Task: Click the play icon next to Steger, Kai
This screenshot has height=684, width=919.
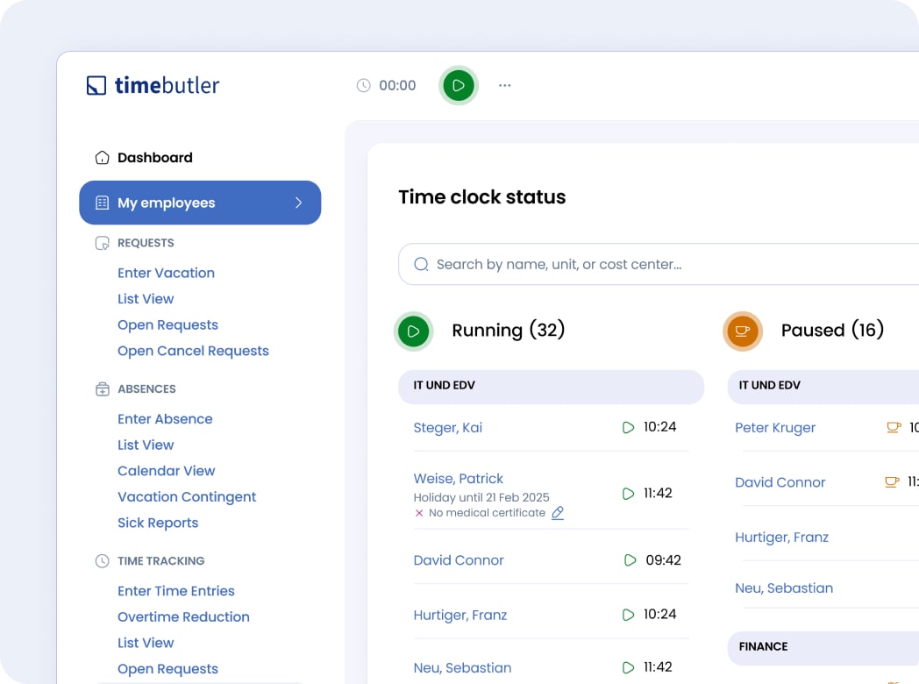Action: (x=628, y=428)
